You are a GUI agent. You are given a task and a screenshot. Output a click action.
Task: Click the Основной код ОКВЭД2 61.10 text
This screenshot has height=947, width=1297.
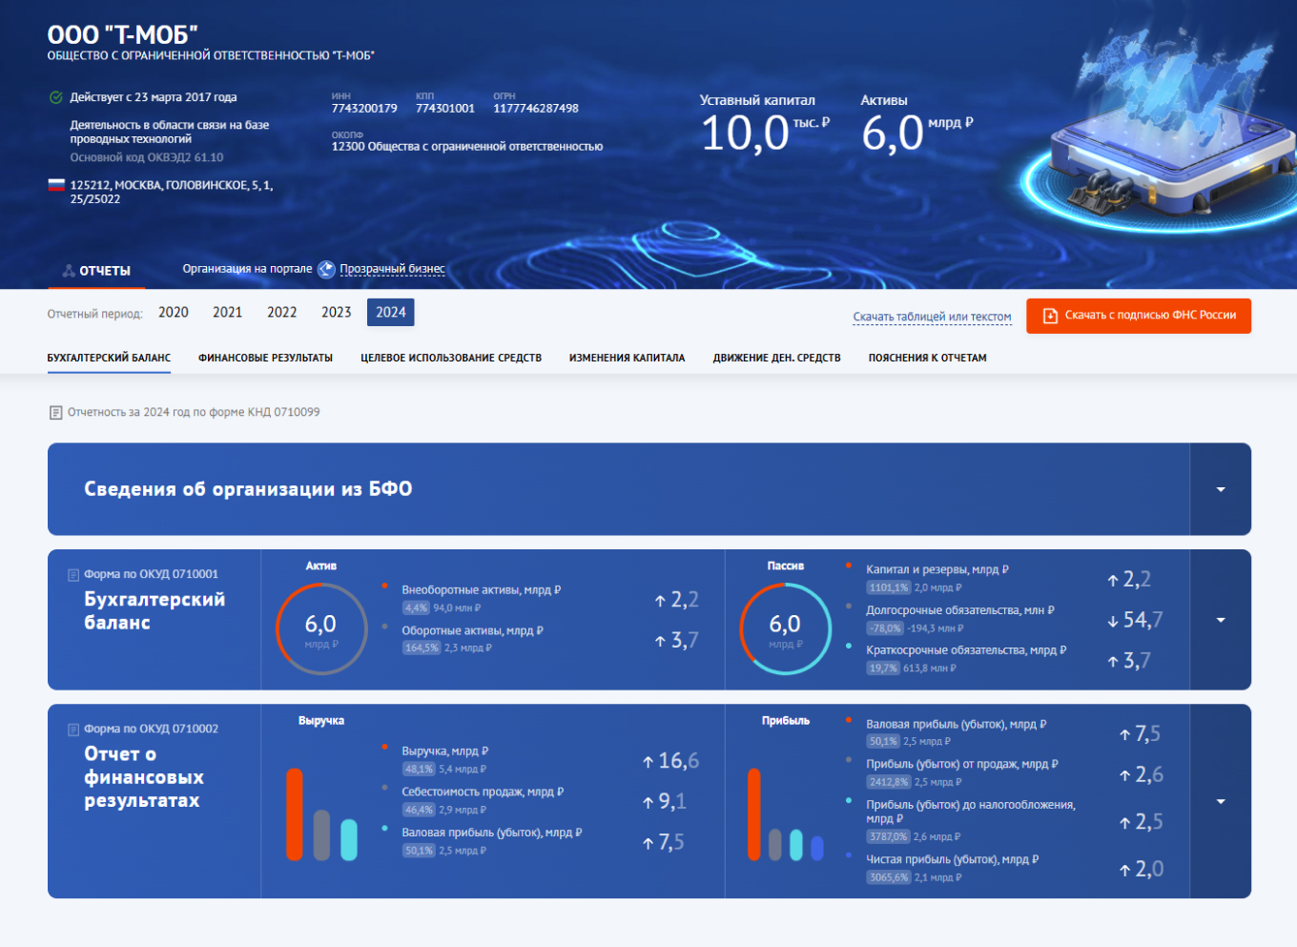(x=147, y=158)
